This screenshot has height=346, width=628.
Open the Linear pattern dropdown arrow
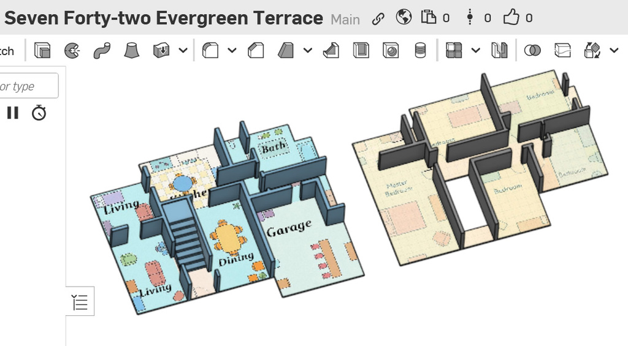(x=476, y=50)
